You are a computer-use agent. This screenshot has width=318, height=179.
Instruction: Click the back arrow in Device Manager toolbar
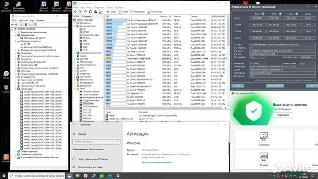coord(12,25)
